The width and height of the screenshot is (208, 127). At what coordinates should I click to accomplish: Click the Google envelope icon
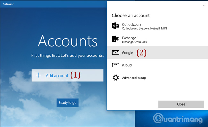coord(116,53)
